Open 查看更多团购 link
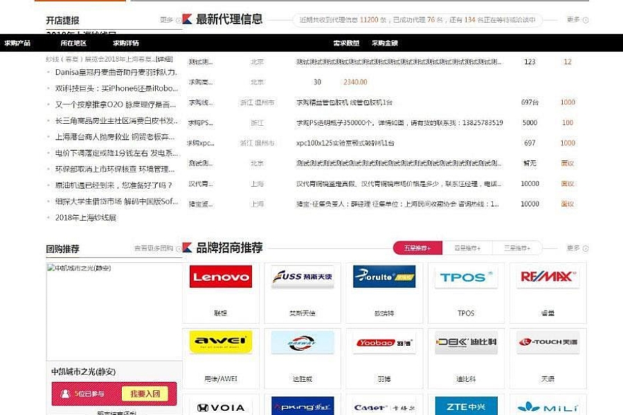The width and height of the screenshot is (623, 415). tap(158, 248)
